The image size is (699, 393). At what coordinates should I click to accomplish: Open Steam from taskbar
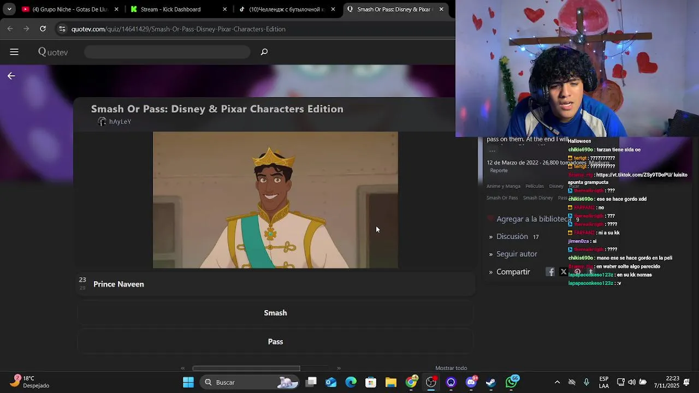[491, 382]
